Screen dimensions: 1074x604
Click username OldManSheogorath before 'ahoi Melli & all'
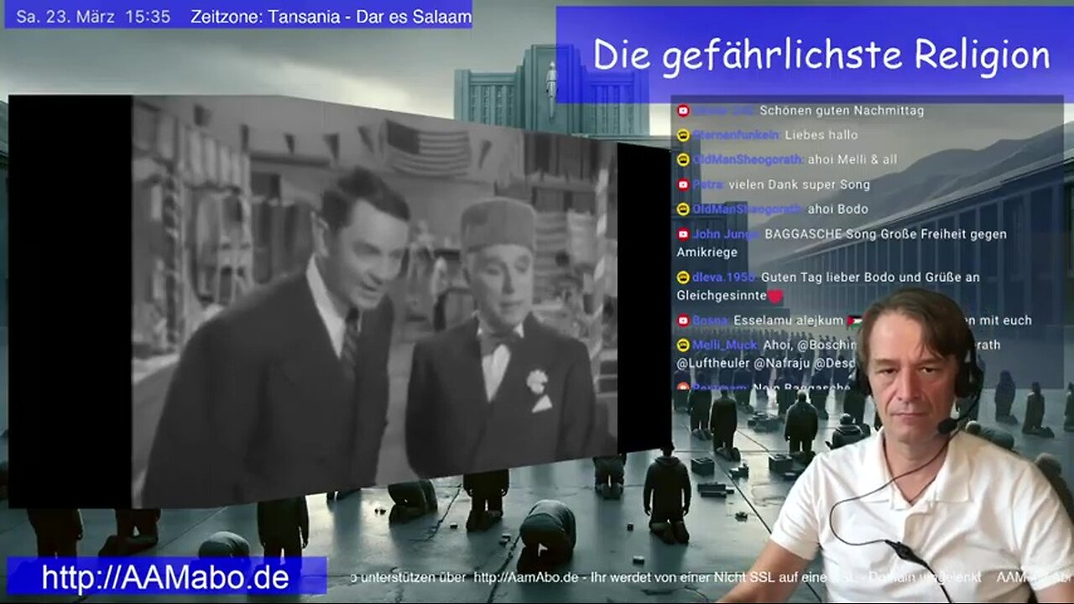point(747,160)
